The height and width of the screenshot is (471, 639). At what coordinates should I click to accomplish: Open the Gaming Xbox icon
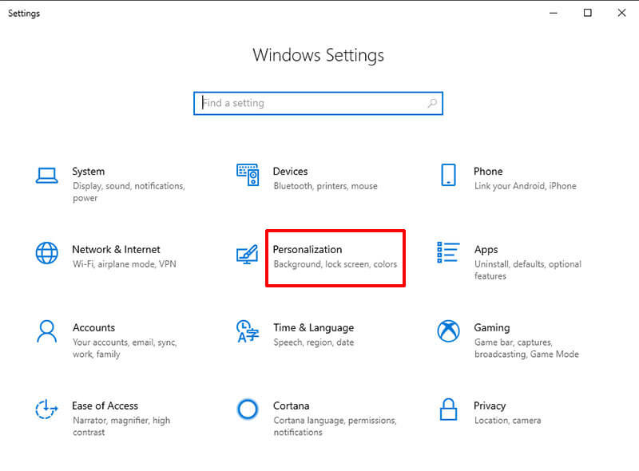coord(448,330)
